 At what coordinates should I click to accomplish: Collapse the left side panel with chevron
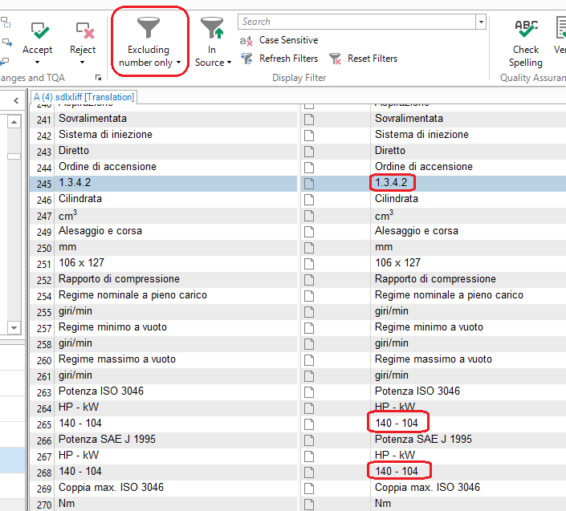(x=16, y=101)
